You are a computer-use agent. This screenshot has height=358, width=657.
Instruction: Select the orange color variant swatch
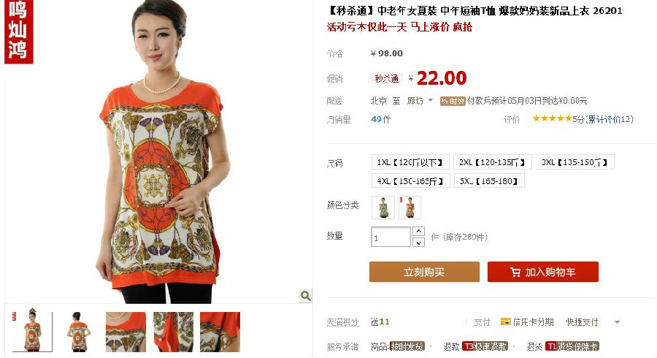click(410, 207)
